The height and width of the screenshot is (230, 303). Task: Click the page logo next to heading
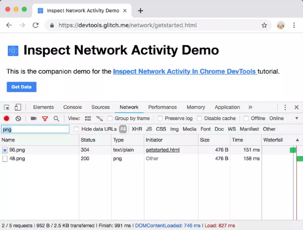pyautogui.click(x=13, y=51)
